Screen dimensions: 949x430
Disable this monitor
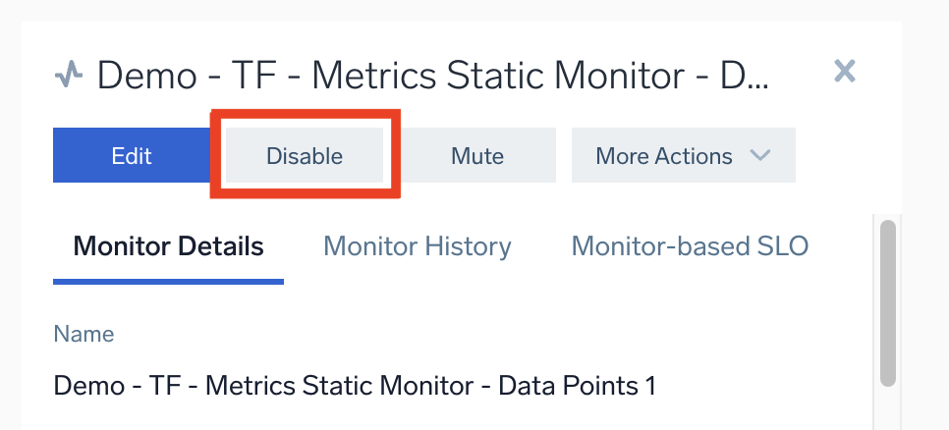coord(305,155)
